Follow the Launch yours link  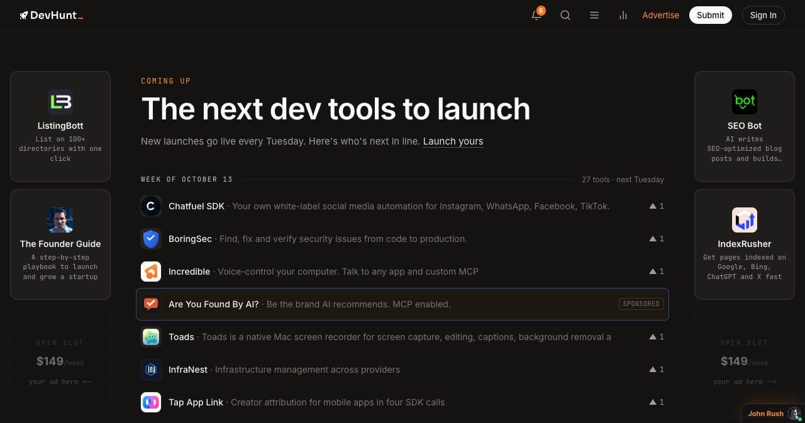tap(453, 141)
